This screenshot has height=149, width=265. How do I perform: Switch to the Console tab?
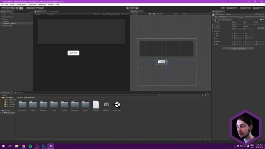(20, 93)
